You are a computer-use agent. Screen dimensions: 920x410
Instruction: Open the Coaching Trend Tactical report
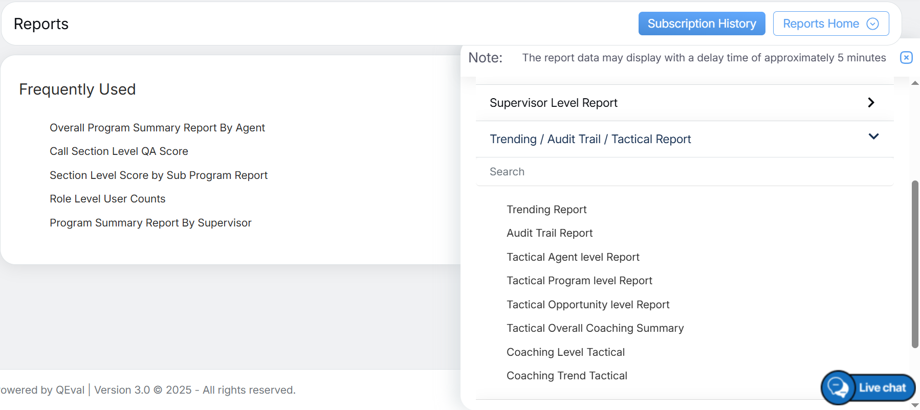pyautogui.click(x=566, y=376)
